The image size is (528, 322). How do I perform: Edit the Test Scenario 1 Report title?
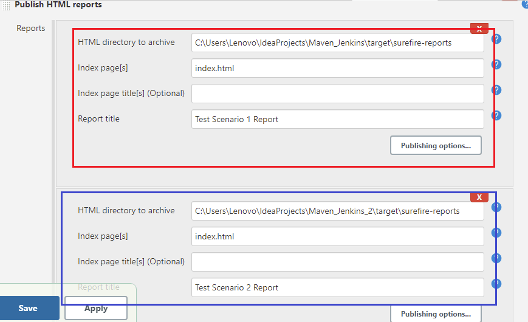coord(337,119)
